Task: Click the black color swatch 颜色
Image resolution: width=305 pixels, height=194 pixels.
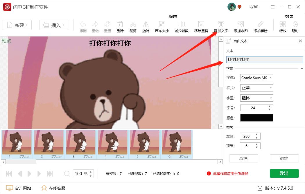Action: (256, 118)
